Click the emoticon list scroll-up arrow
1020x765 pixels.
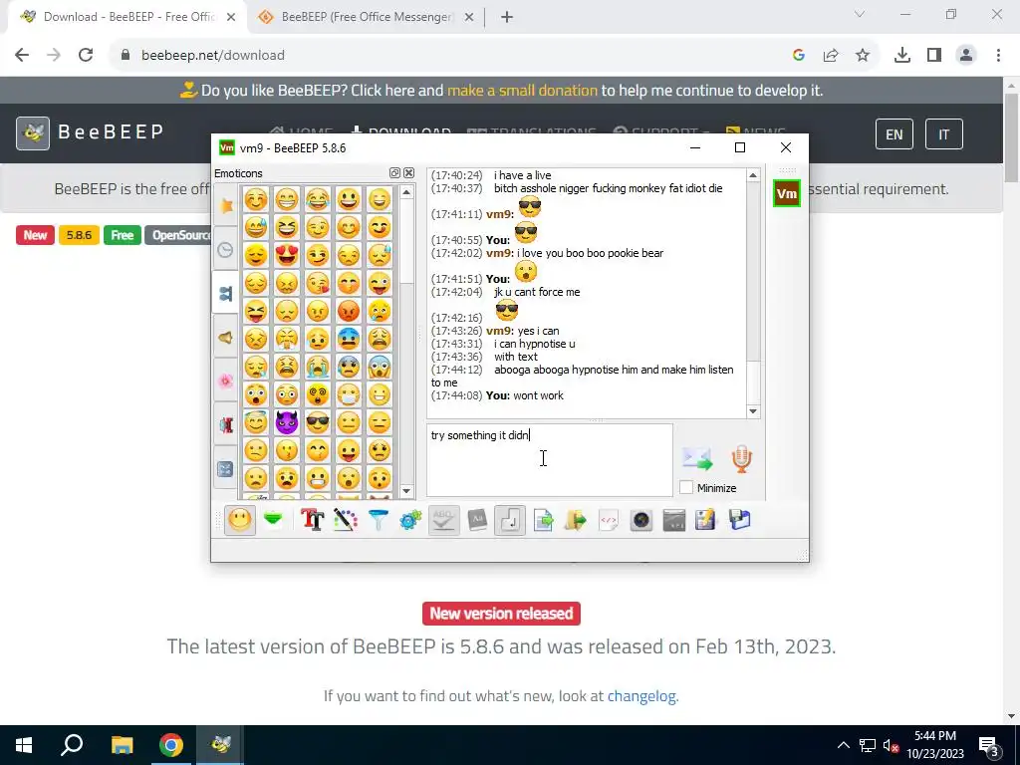coord(406,192)
